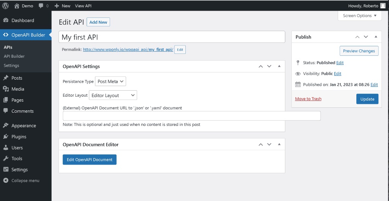Edit the Published status link
Screen dimensions: 389x201
pyautogui.click(x=340, y=63)
